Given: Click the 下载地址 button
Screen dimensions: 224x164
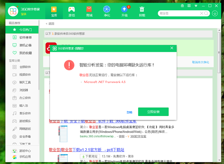Looking at the screenshot, I should click(x=90, y=156).
